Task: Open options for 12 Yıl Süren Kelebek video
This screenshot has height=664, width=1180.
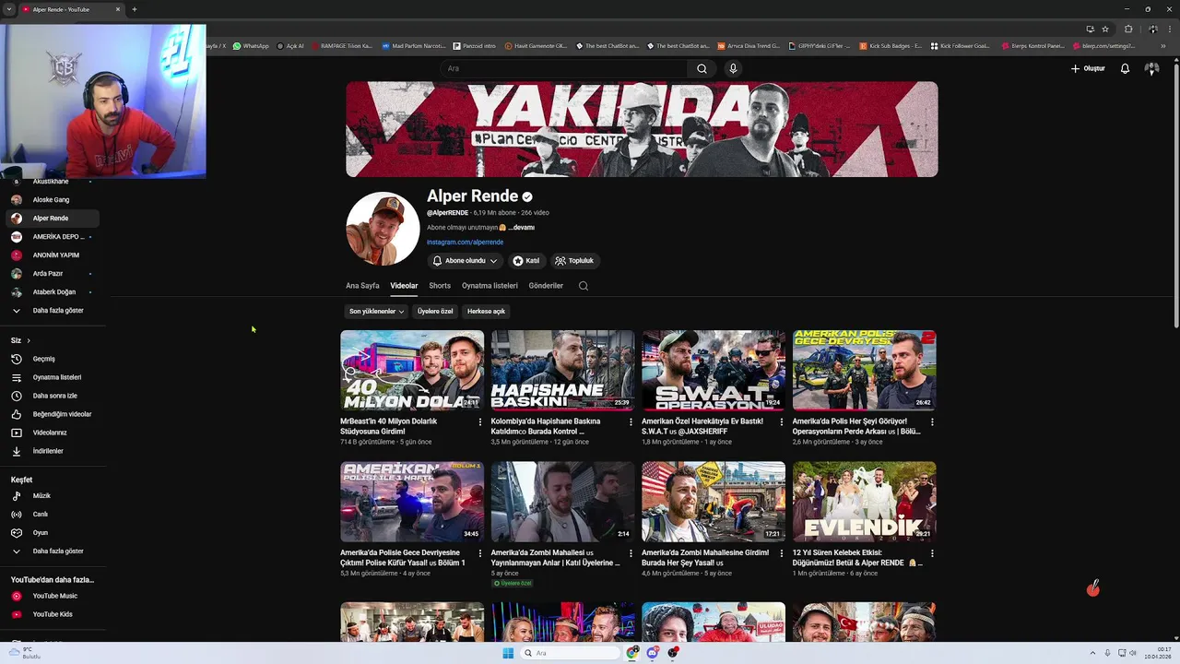Action: coord(932,553)
